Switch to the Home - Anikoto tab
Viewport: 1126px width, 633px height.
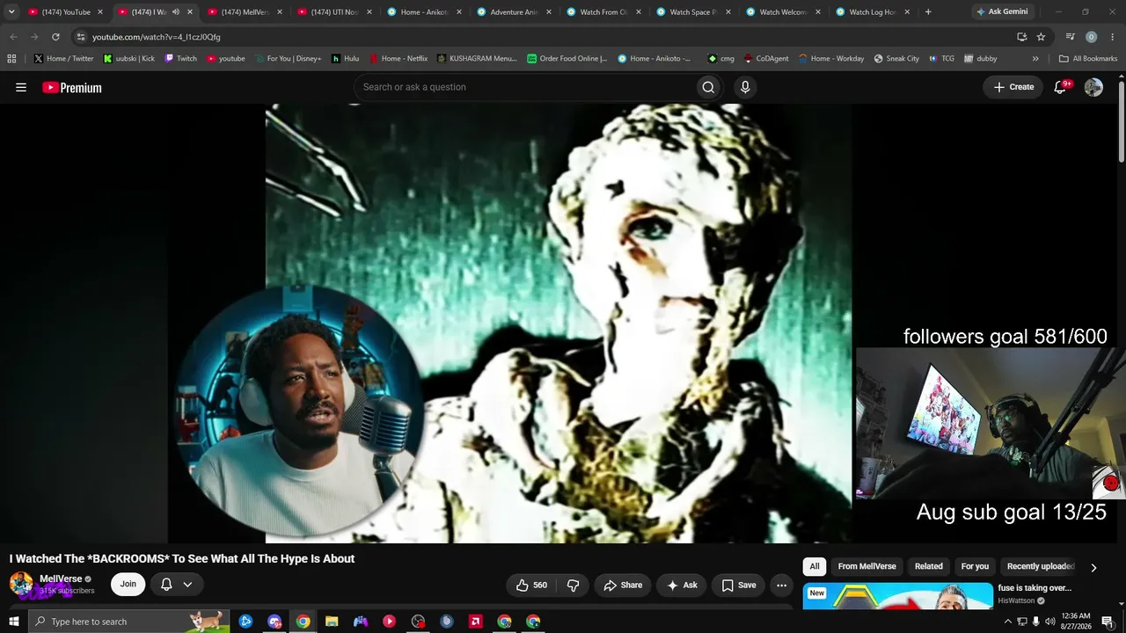click(423, 12)
